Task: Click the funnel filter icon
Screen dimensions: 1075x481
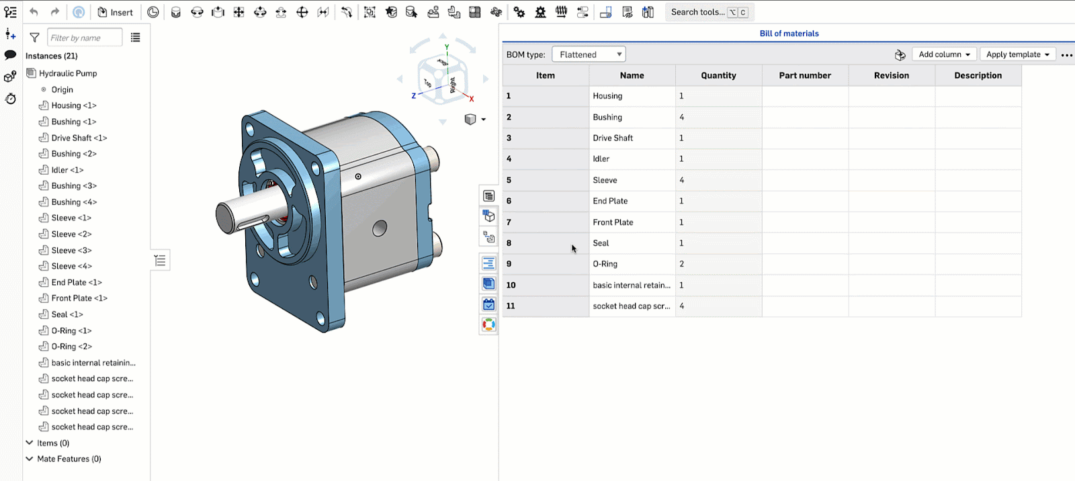Action: [34, 38]
